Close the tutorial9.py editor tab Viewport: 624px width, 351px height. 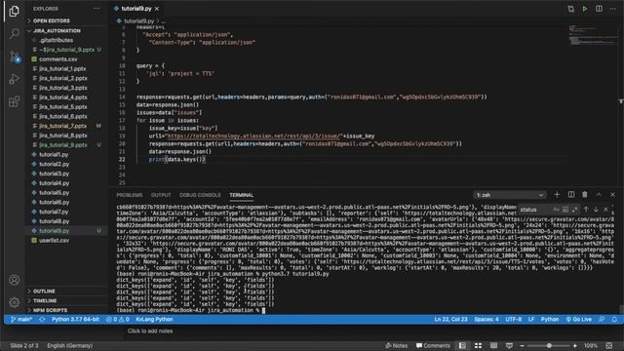pyautogui.click(x=157, y=9)
